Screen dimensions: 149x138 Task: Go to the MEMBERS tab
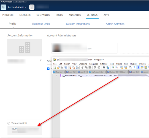pos(25,15)
